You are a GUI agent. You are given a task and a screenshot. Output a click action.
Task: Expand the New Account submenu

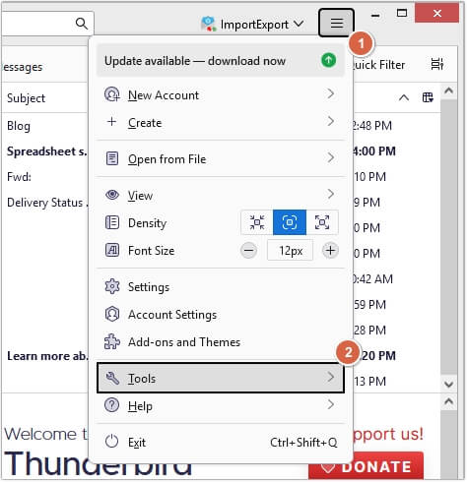coord(221,95)
